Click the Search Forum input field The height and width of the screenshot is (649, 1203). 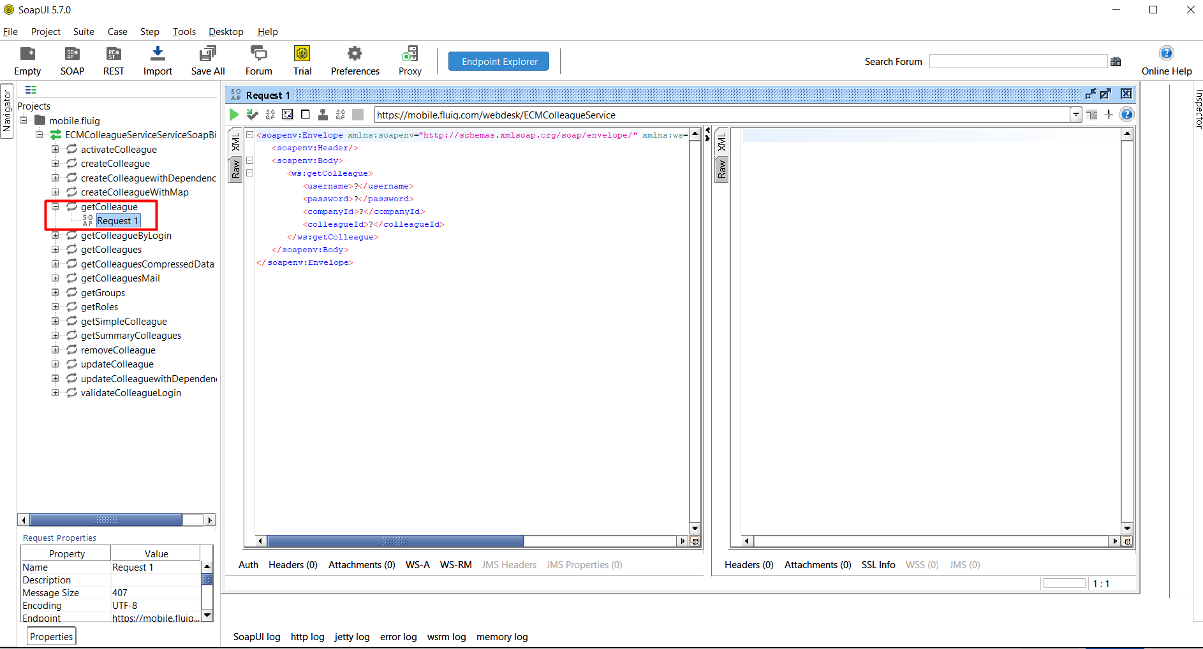[1018, 61]
